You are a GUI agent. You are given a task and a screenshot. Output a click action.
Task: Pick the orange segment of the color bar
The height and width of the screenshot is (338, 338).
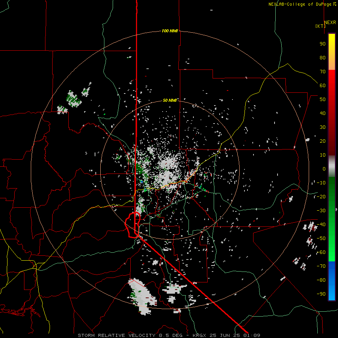(332, 63)
